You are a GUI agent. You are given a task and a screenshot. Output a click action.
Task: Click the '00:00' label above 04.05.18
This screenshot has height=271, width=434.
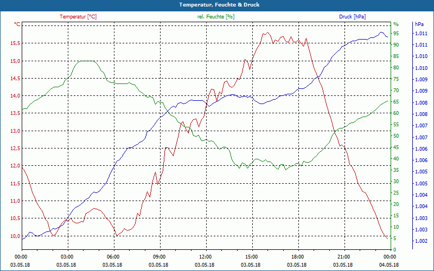389,256
